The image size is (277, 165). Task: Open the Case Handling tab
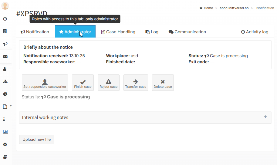(118, 32)
